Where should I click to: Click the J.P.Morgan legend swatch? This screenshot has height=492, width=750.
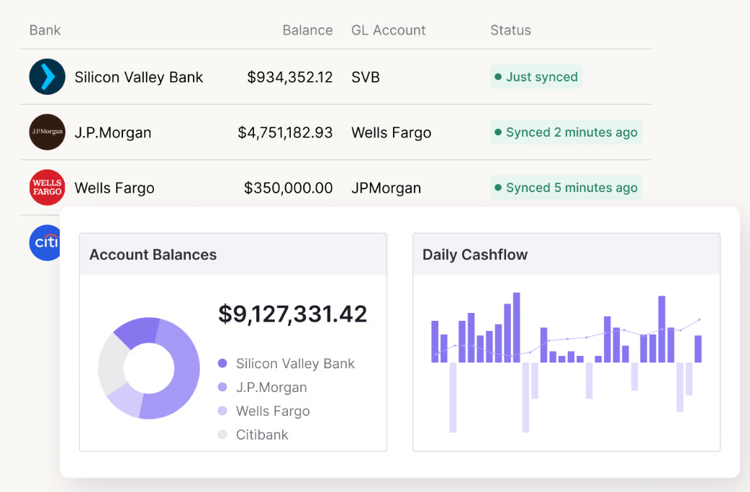coord(222,387)
